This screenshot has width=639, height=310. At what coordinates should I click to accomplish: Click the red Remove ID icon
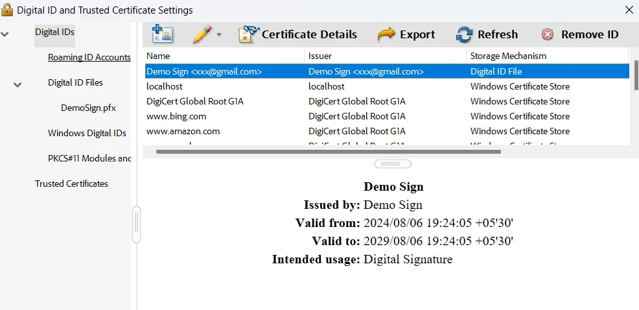pos(548,35)
